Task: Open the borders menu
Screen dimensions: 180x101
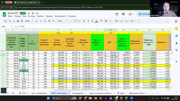Action: pyautogui.click(x=106, y=21)
